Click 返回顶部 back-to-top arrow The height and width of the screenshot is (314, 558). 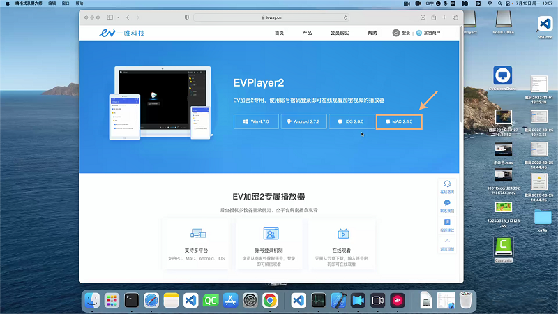click(x=447, y=245)
